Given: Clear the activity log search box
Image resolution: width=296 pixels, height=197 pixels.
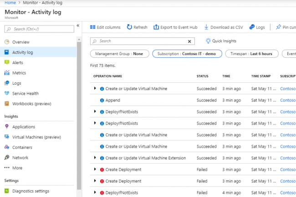Looking at the screenshot, I should pos(189,41).
